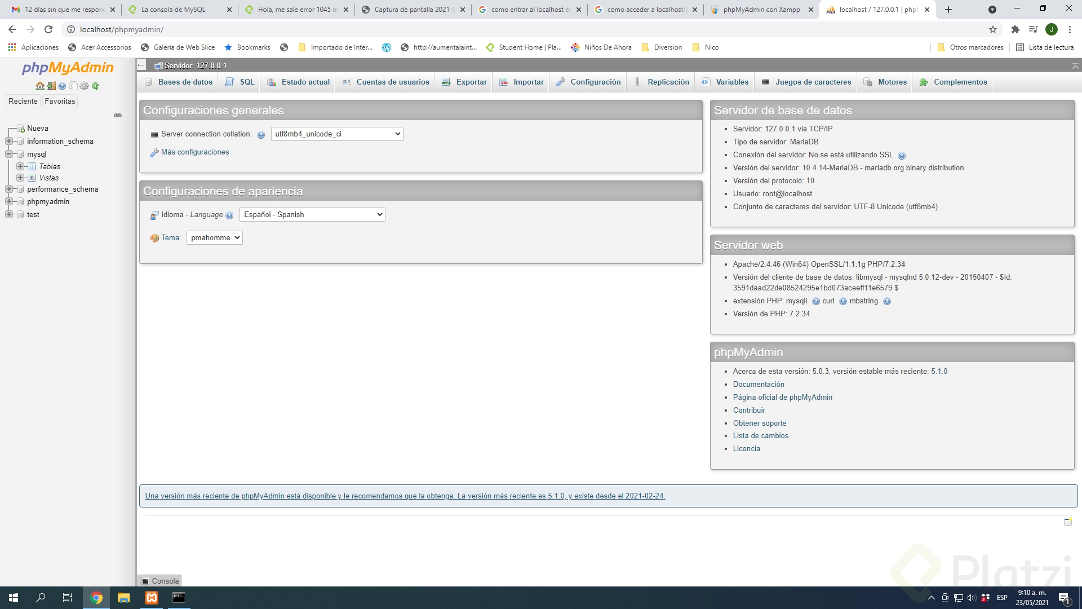Open the command prompt taskbar icon
Screen dimensions: 1082x609
click(x=179, y=598)
